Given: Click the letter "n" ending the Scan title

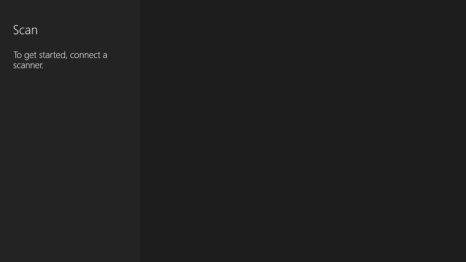Looking at the screenshot, I should point(35,31).
